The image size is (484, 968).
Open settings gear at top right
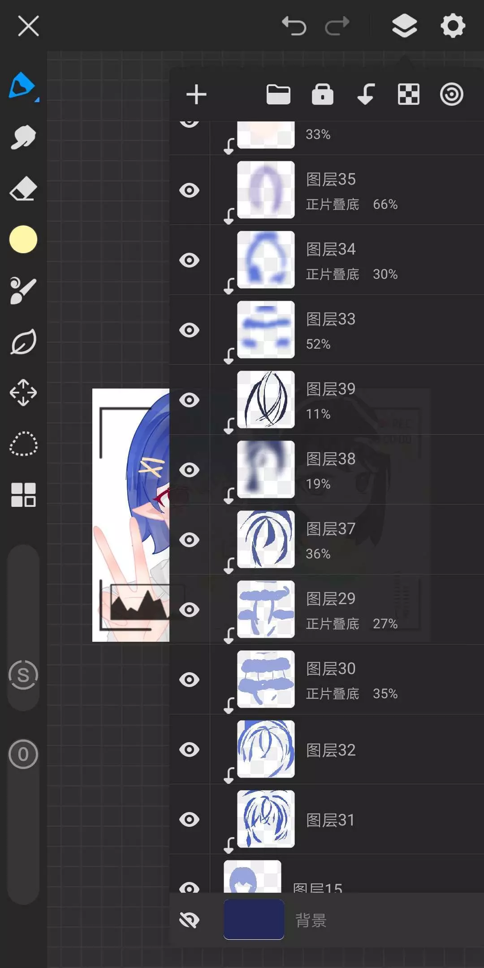click(x=453, y=26)
